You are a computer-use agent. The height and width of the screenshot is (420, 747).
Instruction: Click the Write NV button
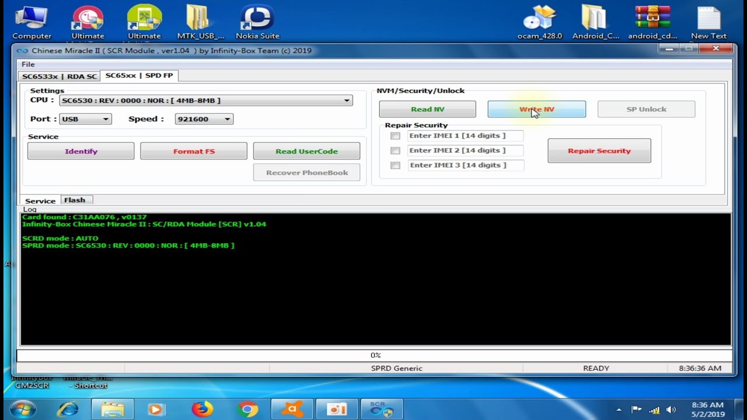536,109
